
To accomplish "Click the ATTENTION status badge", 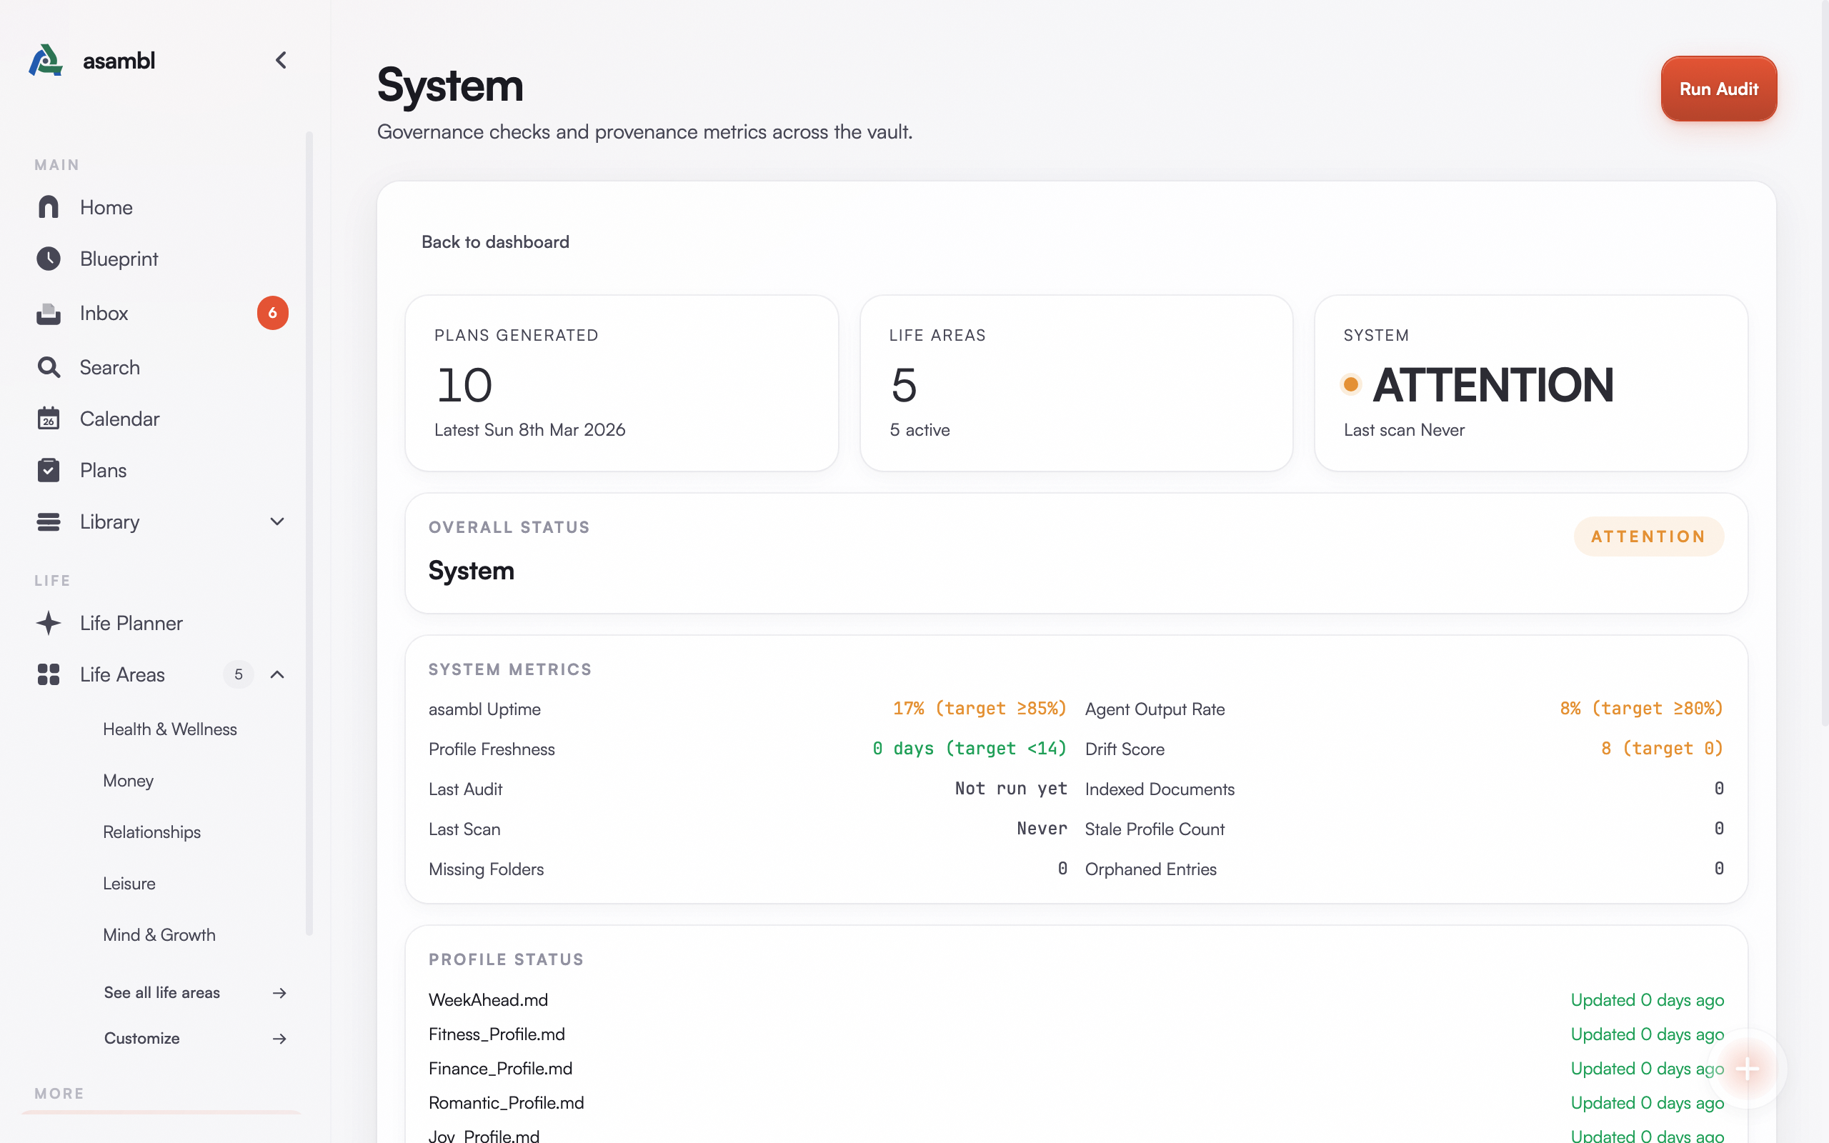I will (1648, 536).
